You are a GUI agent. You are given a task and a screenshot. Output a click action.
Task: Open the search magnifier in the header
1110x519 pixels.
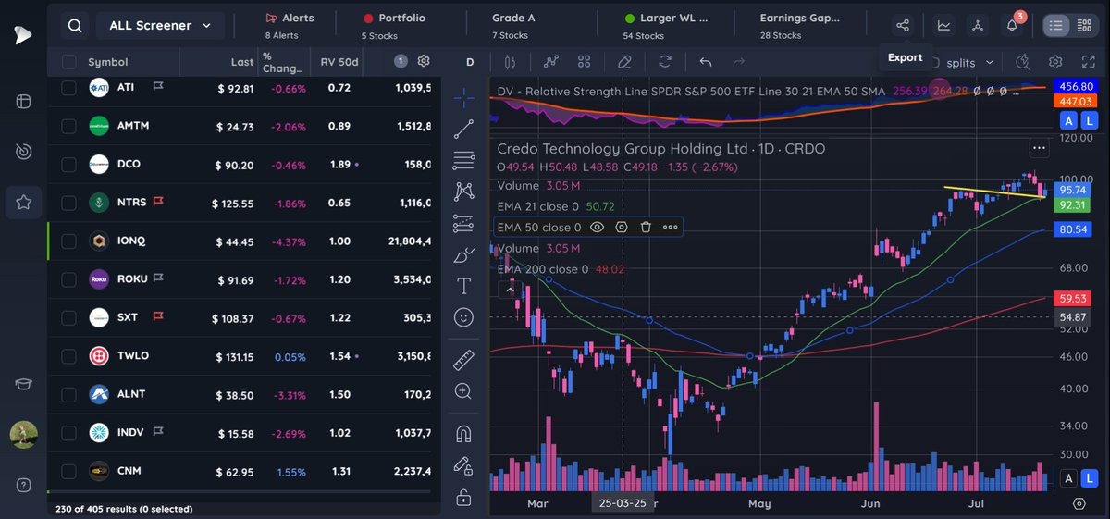[75, 26]
